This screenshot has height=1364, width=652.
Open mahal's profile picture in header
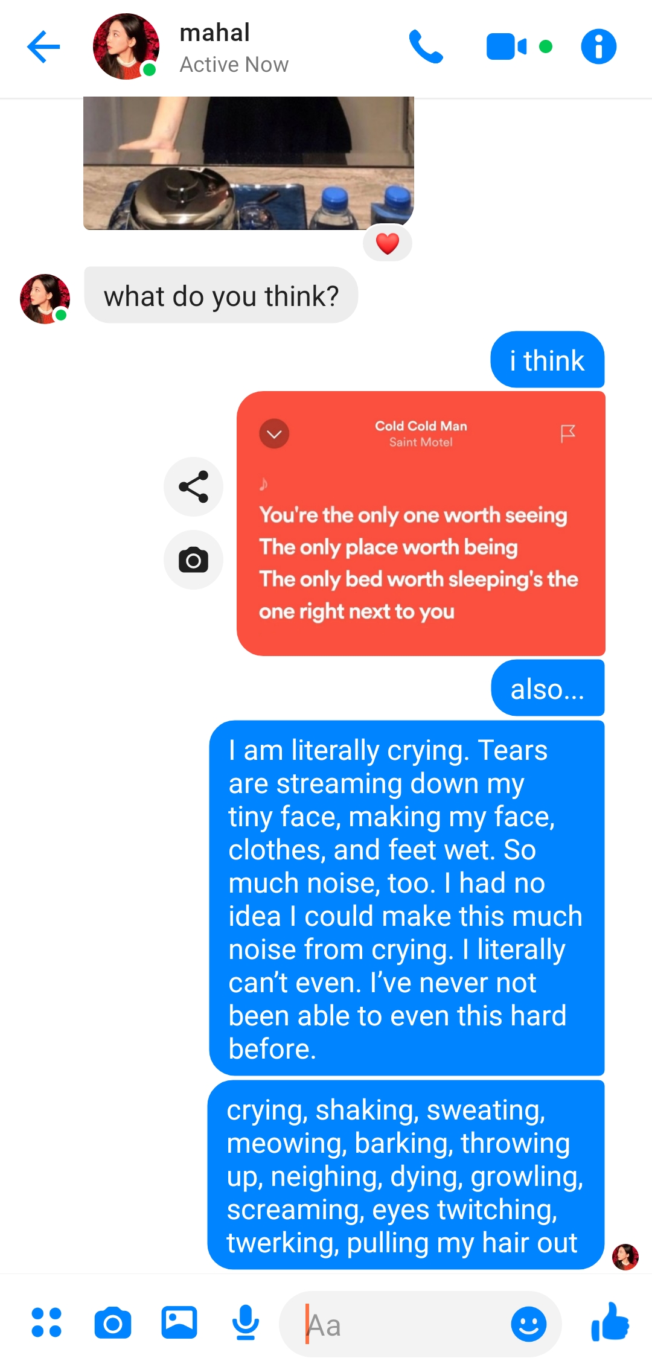(126, 46)
